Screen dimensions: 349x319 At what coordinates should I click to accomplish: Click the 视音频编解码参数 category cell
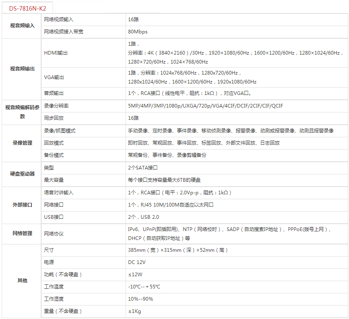pos(22,112)
